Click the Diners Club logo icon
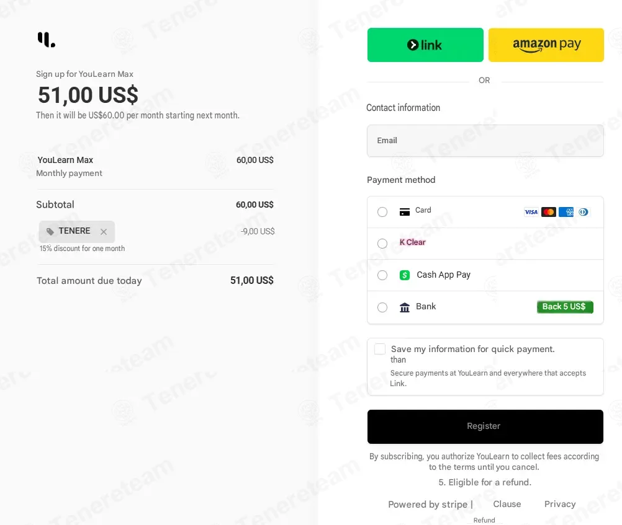The height and width of the screenshot is (525, 622). (x=583, y=212)
